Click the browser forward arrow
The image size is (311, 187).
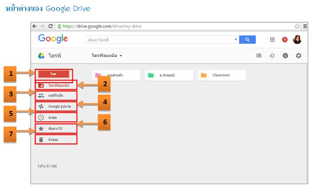point(43,26)
